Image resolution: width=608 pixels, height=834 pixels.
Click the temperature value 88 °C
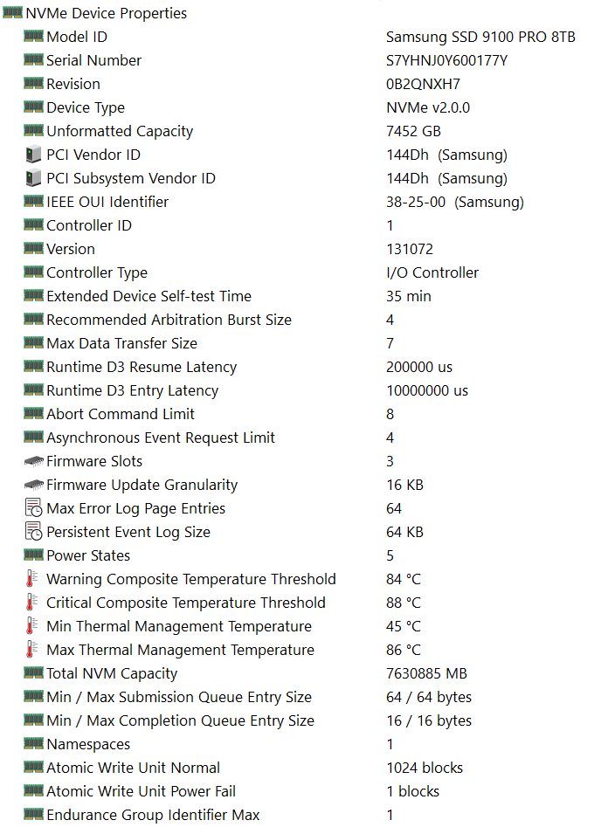pyautogui.click(x=404, y=603)
